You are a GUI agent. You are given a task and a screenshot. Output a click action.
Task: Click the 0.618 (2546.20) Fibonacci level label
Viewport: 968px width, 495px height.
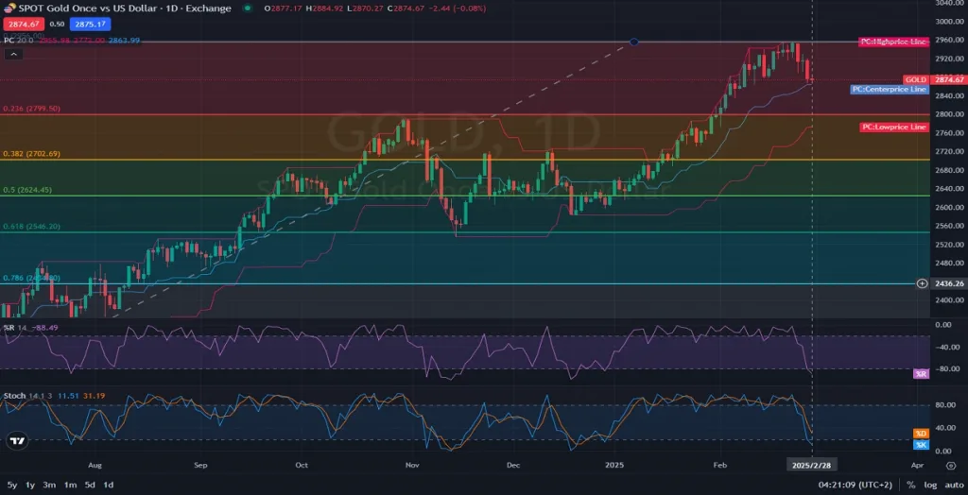[31, 227]
